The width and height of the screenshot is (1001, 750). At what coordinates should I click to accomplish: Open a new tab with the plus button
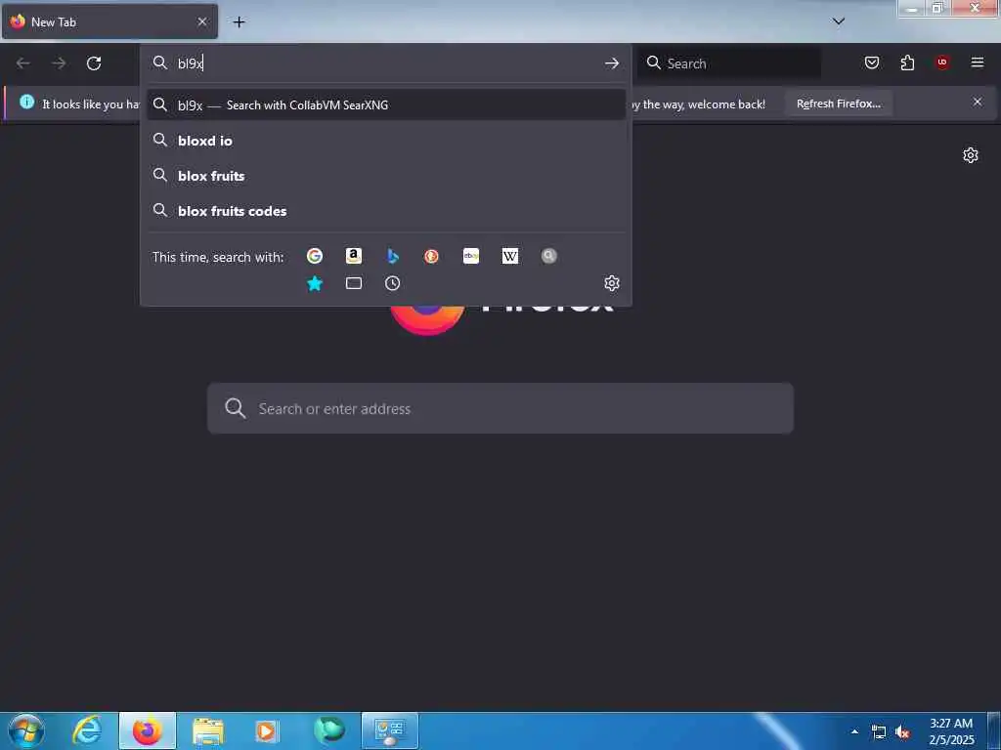pyautogui.click(x=239, y=22)
